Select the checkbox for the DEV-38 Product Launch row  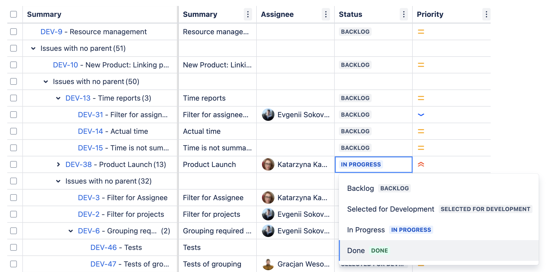pyautogui.click(x=14, y=164)
